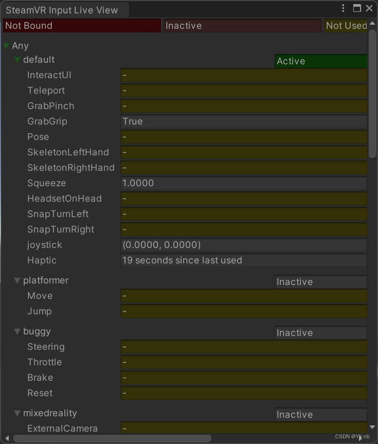The image size is (378, 444).
Task: Select the Throttle action label
Action: pos(44,362)
